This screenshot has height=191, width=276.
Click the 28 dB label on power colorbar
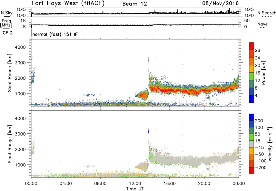(x=257, y=50)
